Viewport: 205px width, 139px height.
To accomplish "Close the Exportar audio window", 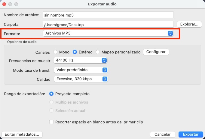I will click(4, 4).
